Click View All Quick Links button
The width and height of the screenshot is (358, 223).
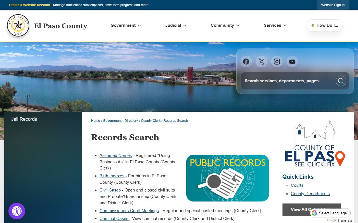(x=312, y=210)
